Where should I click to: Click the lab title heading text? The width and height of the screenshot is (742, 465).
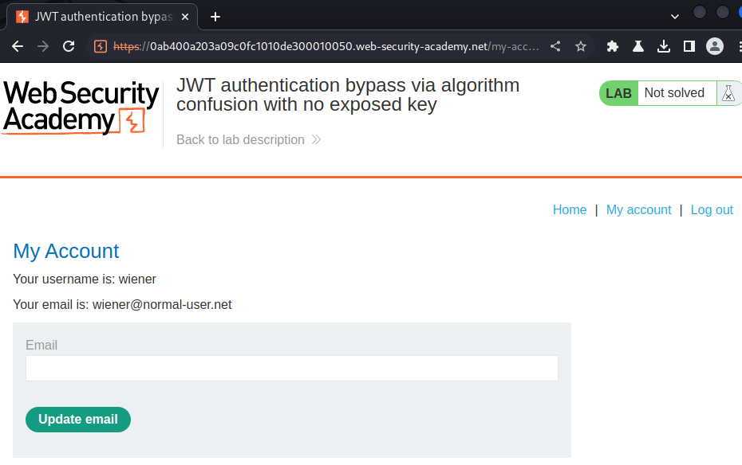tap(348, 95)
